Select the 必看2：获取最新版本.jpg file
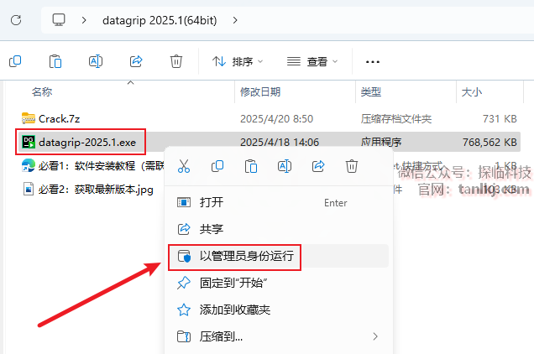 coord(96,190)
